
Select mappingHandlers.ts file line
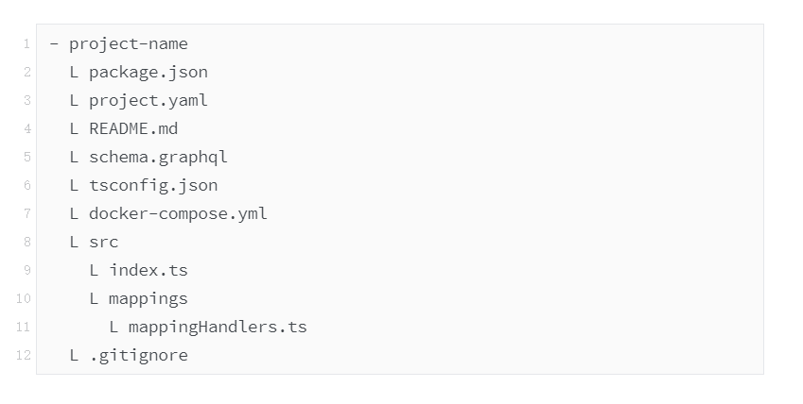218,327
